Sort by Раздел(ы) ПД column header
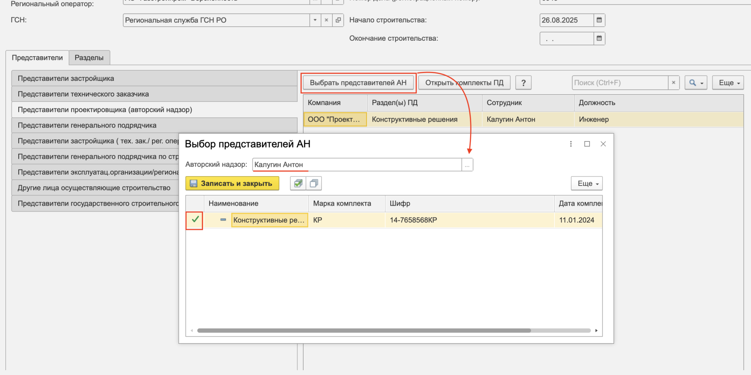The height and width of the screenshot is (375, 751). click(x=424, y=103)
